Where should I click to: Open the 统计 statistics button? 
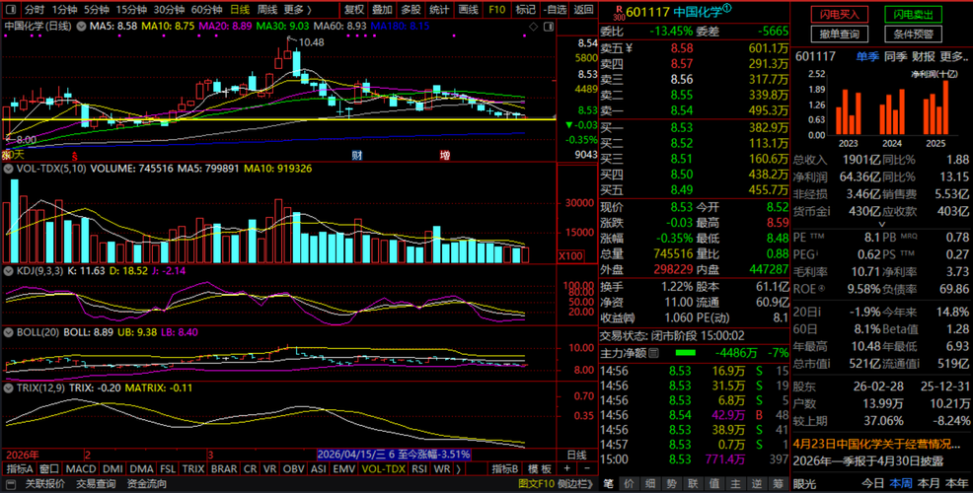439,10
